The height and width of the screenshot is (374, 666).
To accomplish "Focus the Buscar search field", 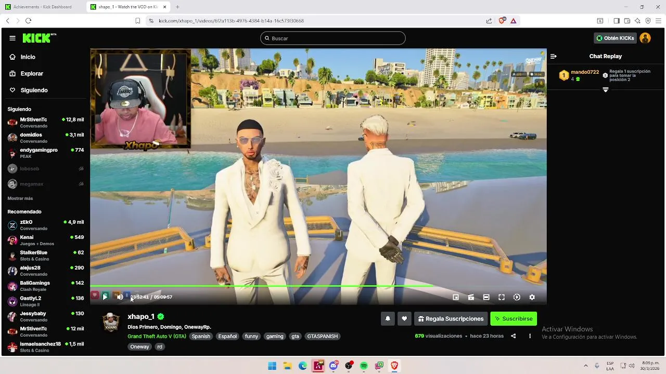I will click(x=333, y=38).
